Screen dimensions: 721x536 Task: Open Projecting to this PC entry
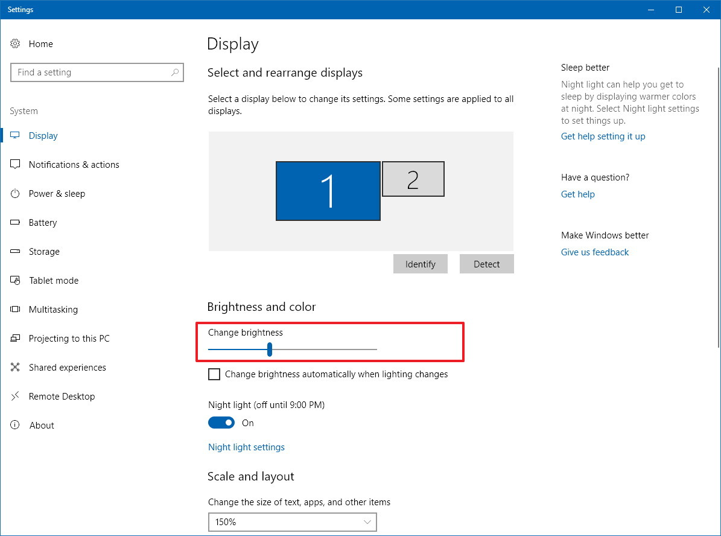[69, 338]
